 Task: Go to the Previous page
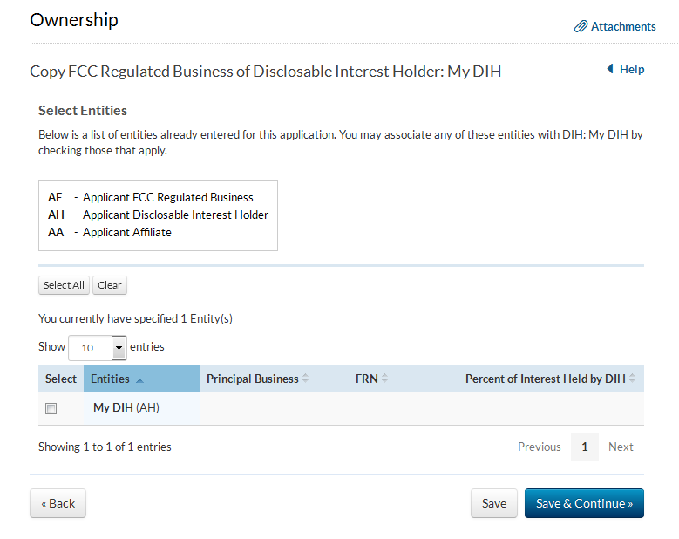click(539, 447)
